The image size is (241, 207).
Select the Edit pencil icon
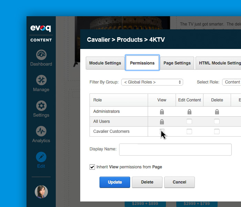(x=41, y=157)
